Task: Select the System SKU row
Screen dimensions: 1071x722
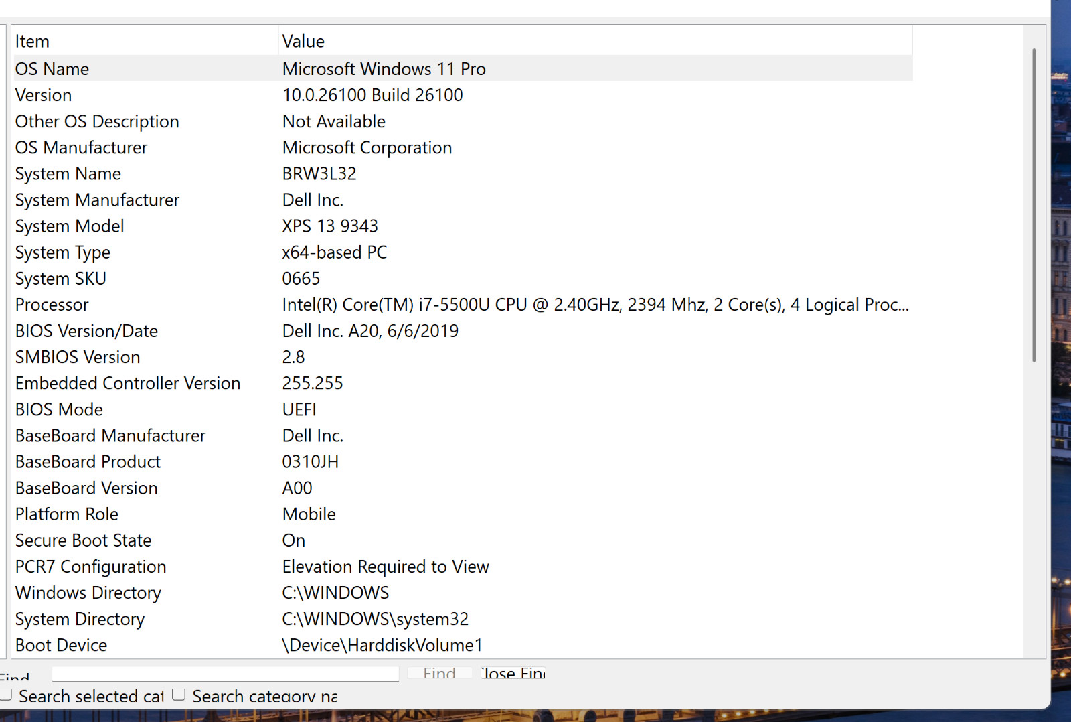Action: point(463,278)
